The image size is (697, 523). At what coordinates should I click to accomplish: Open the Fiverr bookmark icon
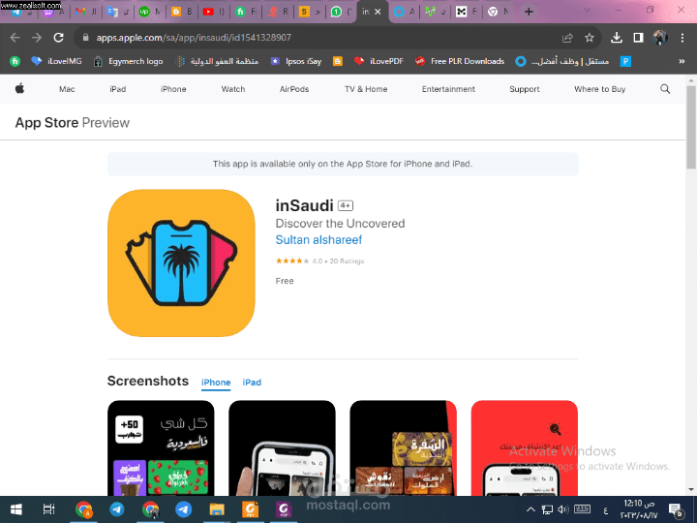tap(15, 61)
